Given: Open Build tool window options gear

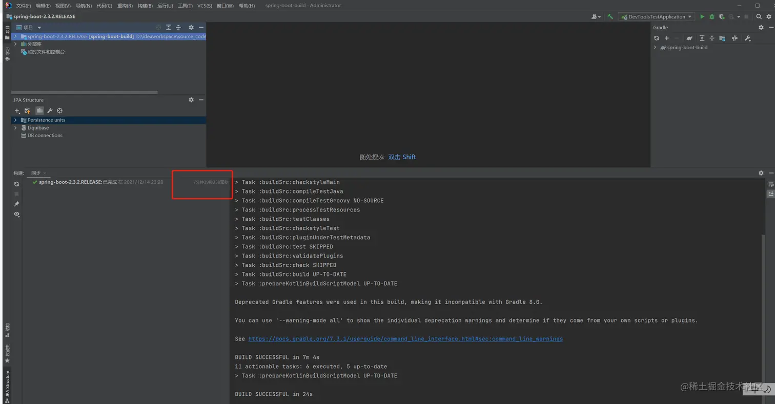Looking at the screenshot, I should [761, 173].
